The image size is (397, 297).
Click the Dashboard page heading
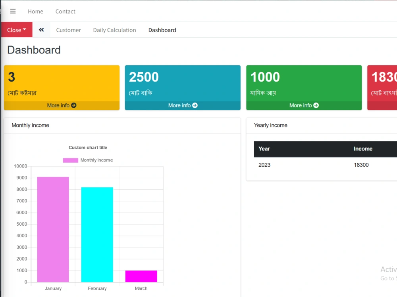[34, 50]
